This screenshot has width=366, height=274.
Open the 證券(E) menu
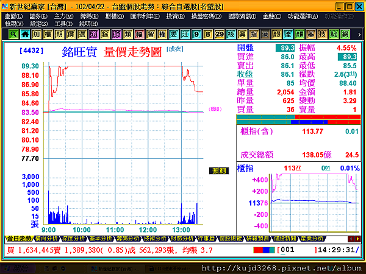point(38,16)
